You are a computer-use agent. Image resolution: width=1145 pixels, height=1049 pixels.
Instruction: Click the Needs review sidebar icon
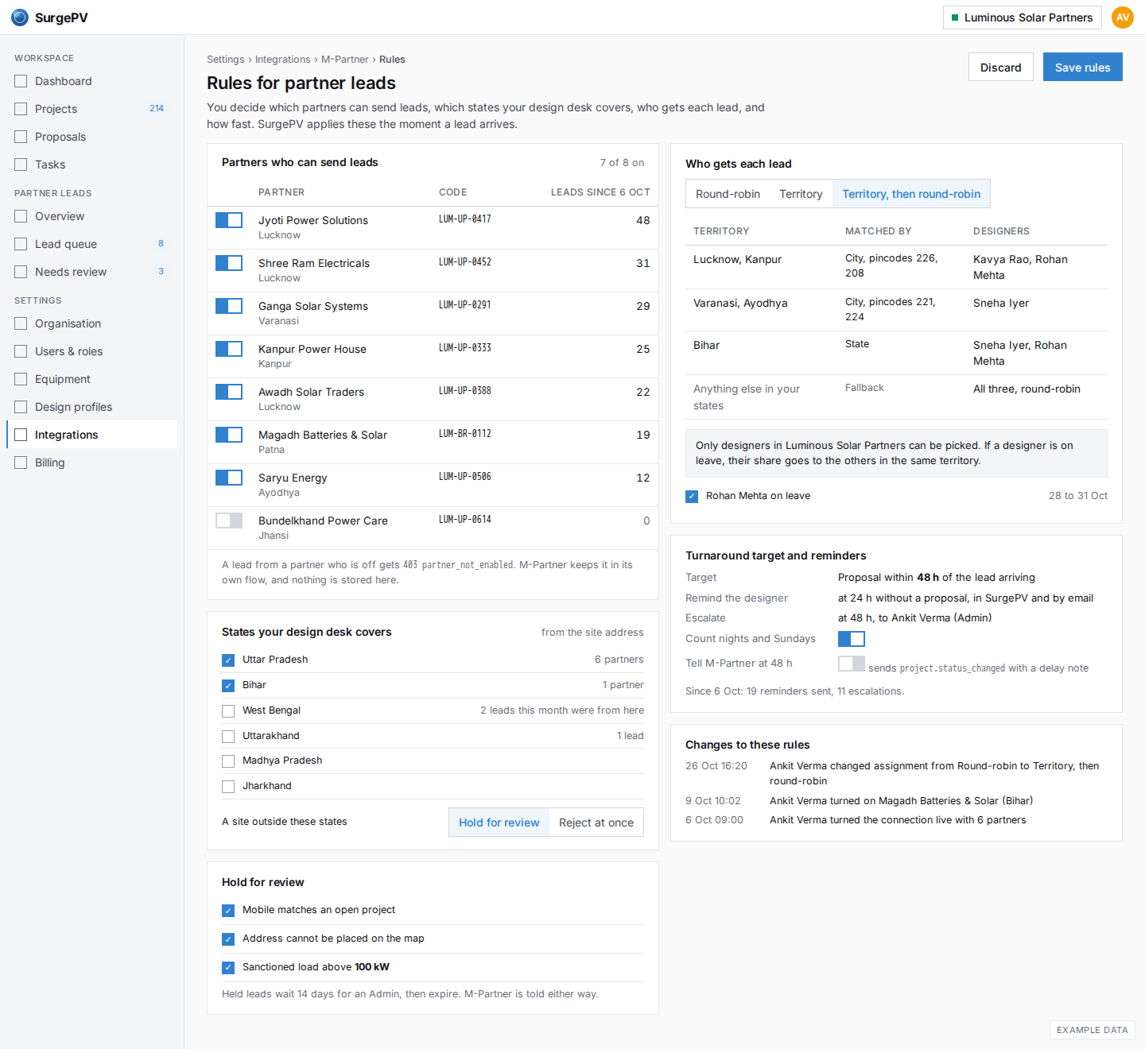click(21, 272)
